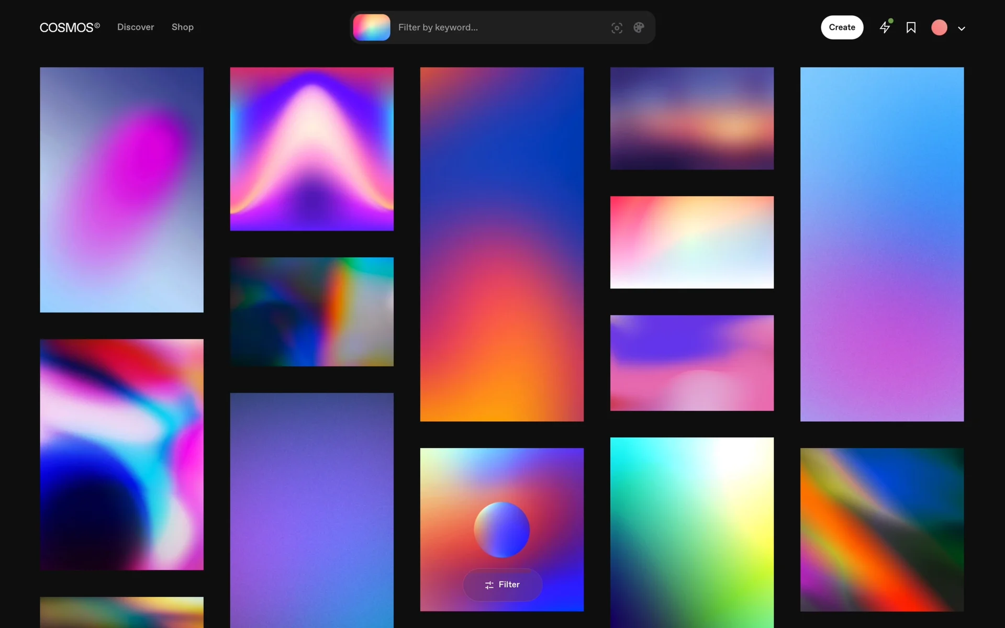Viewport: 1005px width, 628px height.
Task: Click the gradient thumbnail in search bar
Action: click(372, 27)
